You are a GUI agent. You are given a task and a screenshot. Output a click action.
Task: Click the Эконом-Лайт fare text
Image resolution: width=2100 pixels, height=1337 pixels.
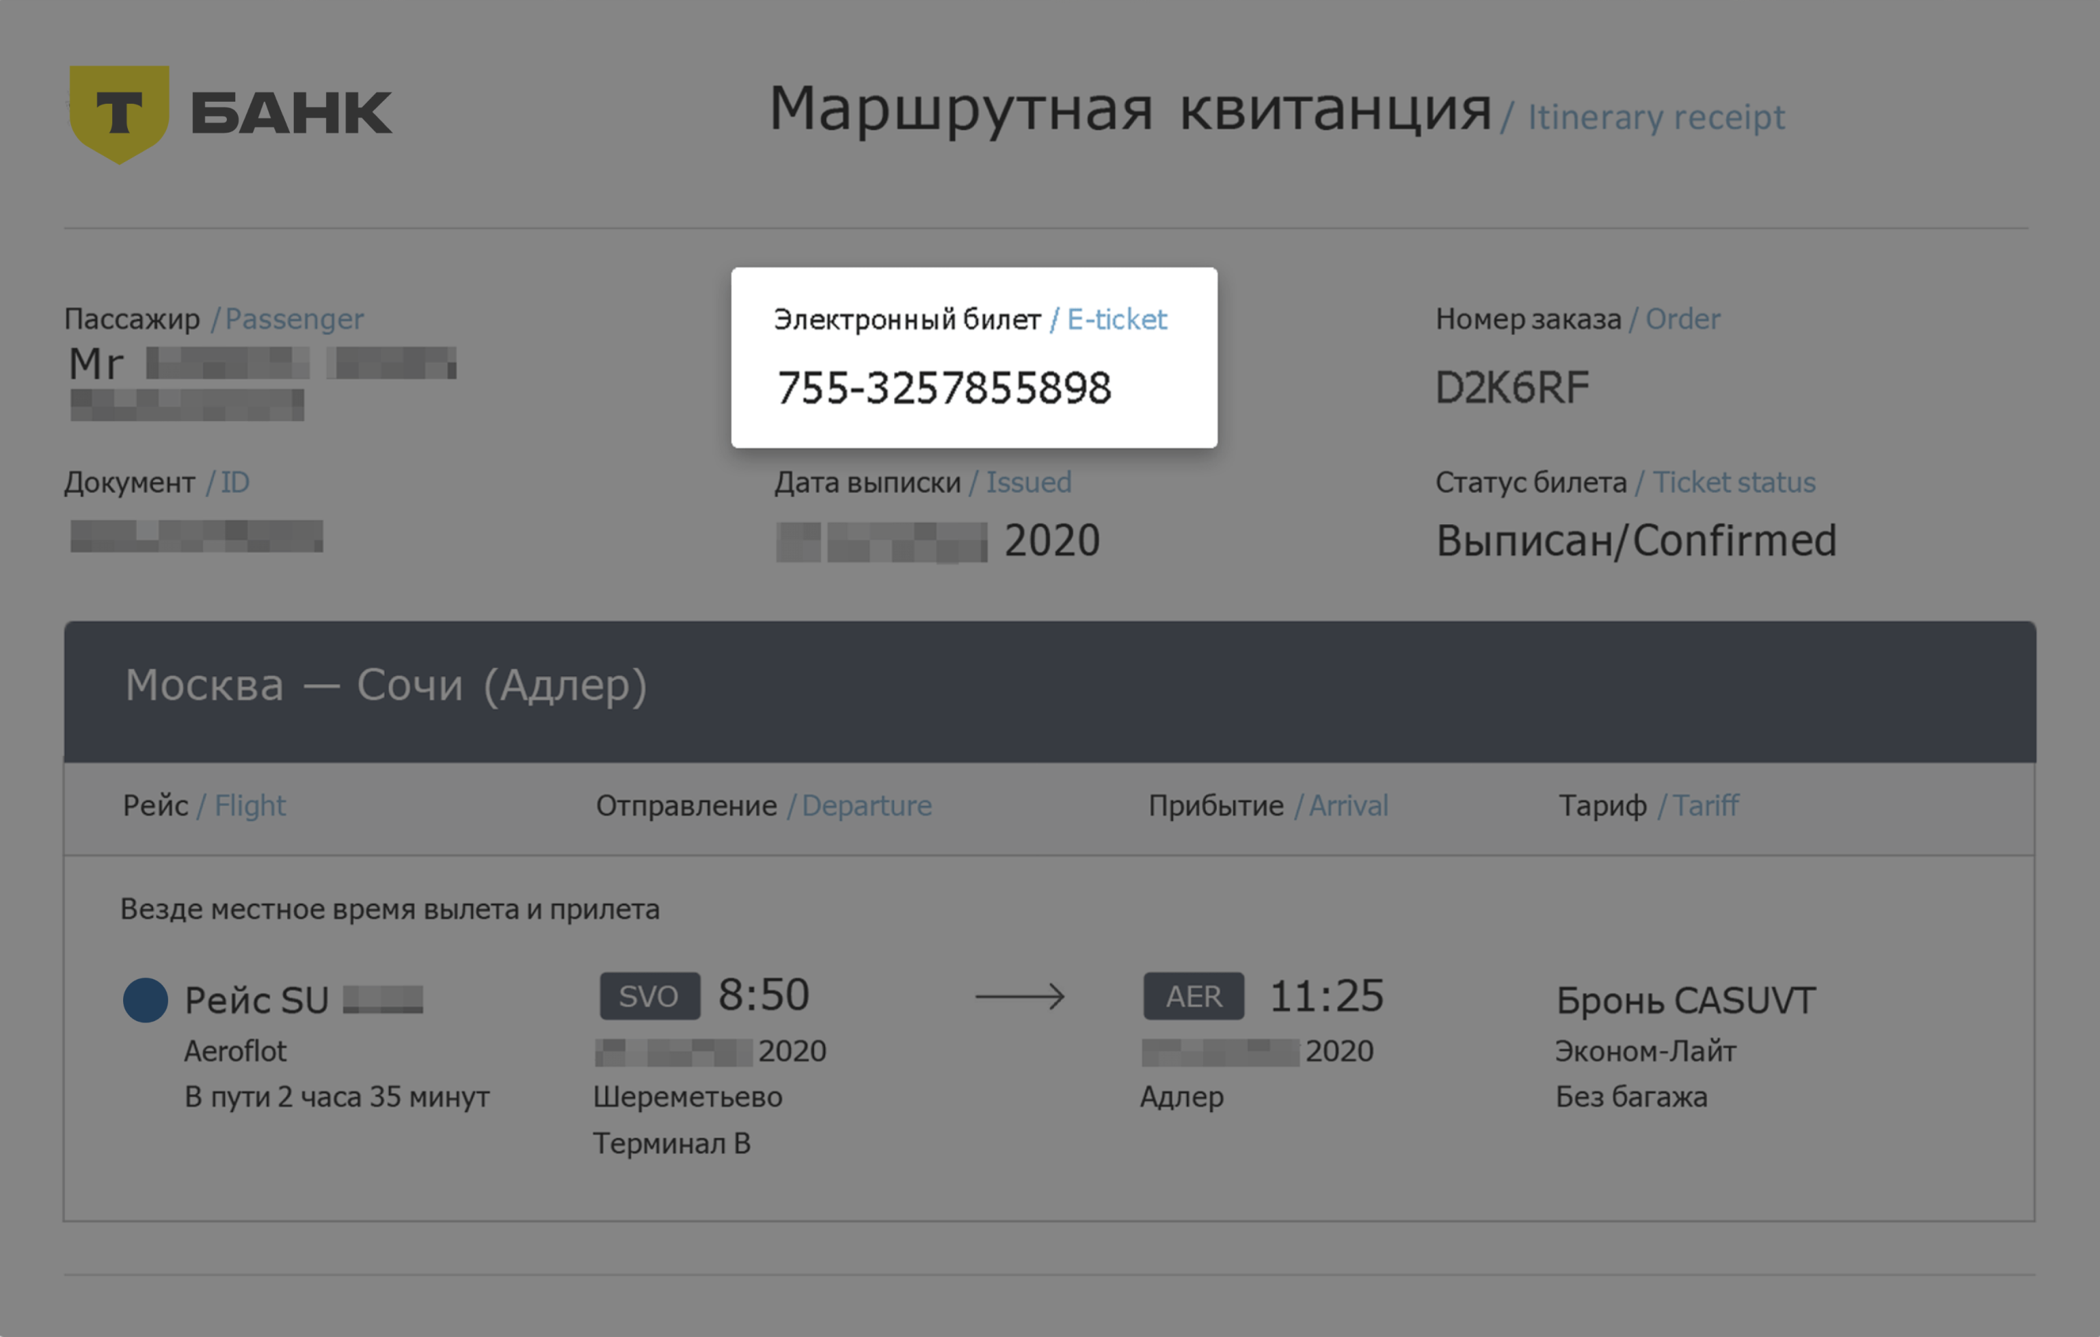pyautogui.click(x=1645, y=1052)
